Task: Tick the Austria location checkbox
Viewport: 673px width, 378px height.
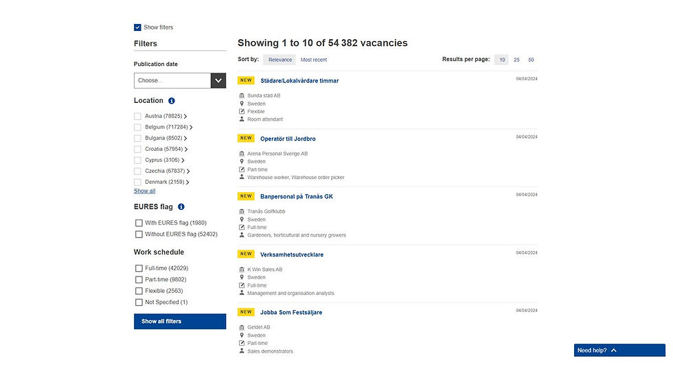Action: coord(138,117)
